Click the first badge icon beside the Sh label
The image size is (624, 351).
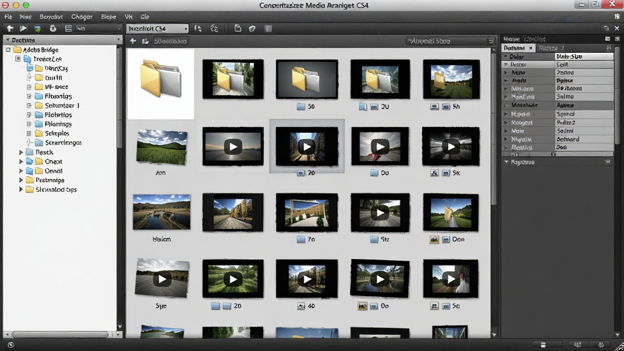[434, 107]
